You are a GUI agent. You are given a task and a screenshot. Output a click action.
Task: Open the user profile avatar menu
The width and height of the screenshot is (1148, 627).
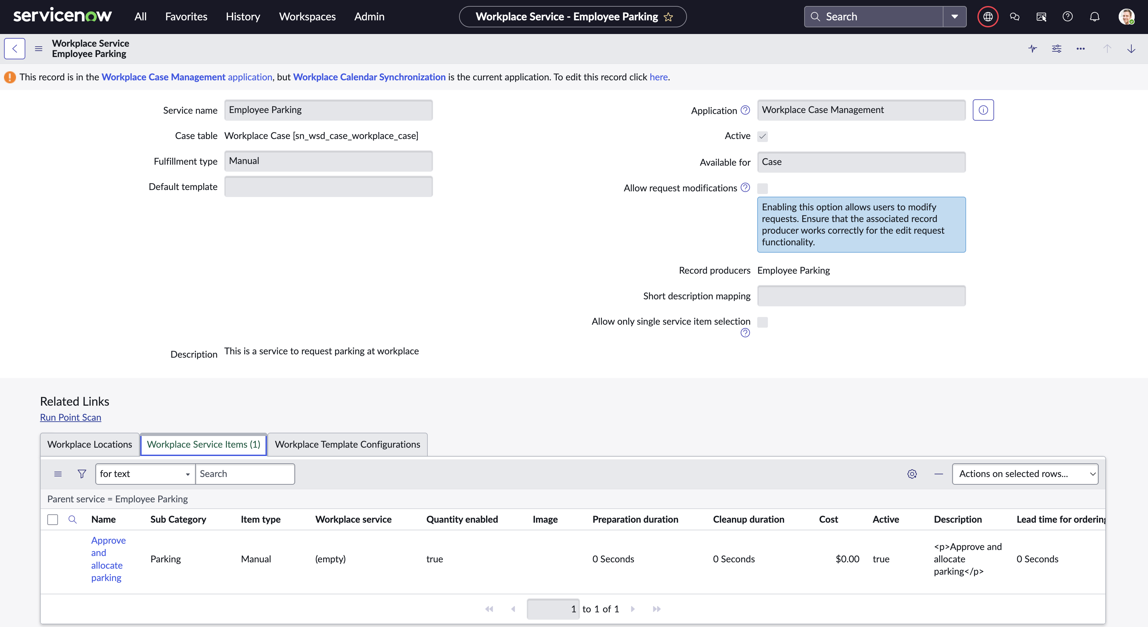[x=1126, y=17]
